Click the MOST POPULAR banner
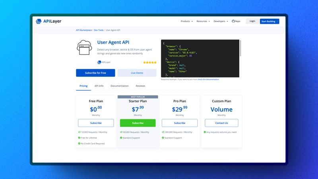Screen dimensions: 318x179 pyautogui.click(x=138, y=97)
